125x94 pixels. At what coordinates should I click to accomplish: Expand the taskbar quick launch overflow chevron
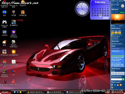[x=23, y=92]
